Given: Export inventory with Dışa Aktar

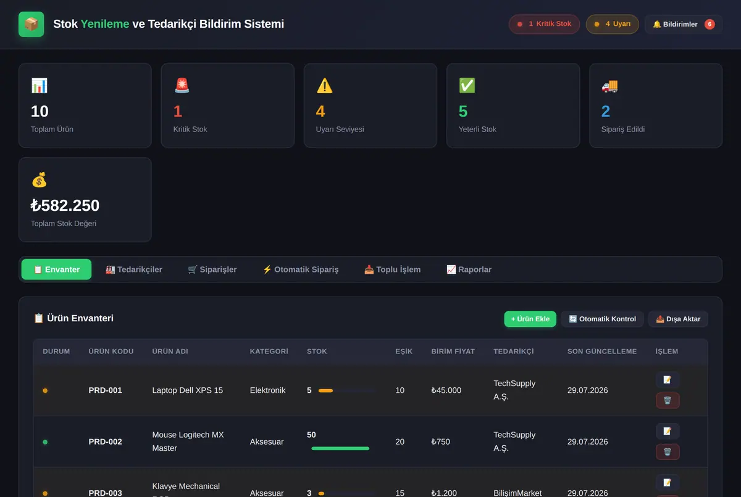Looking at the screenshot, I should point(678,319).
